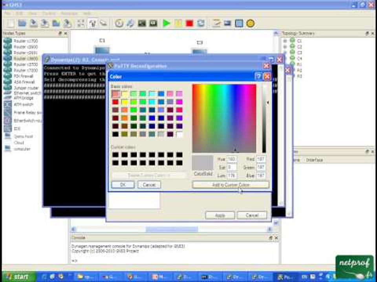Click the Sat input field
The height and width of the screenshot is (282, 377).
tap(232, 167)
